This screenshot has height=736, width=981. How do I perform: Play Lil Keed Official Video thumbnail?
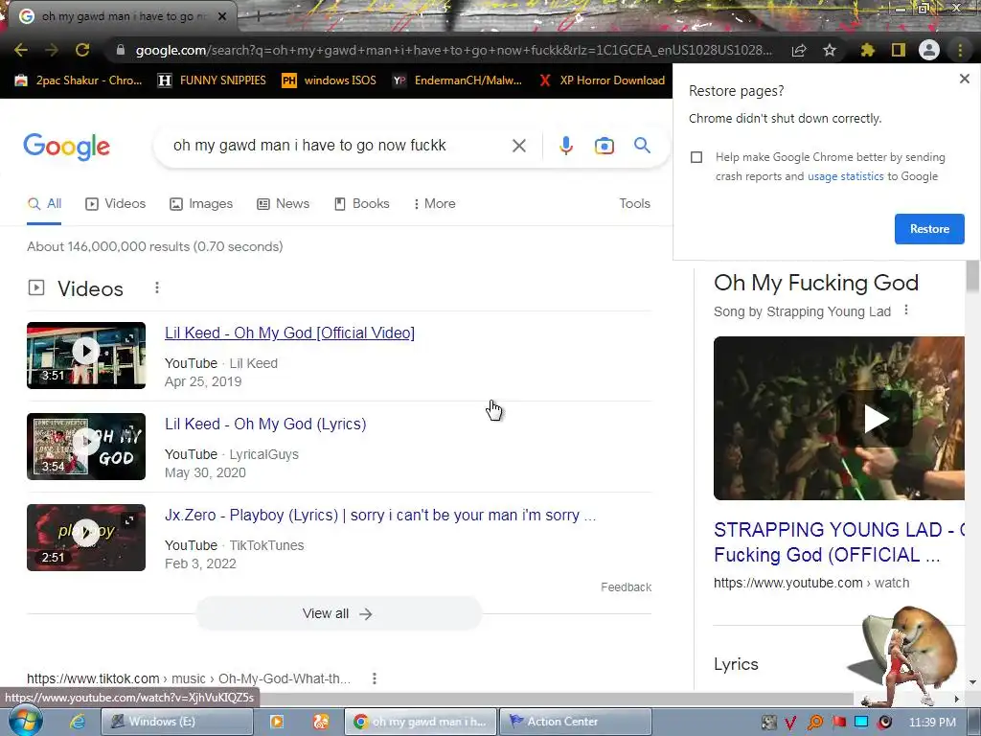[x=86, y=356]
